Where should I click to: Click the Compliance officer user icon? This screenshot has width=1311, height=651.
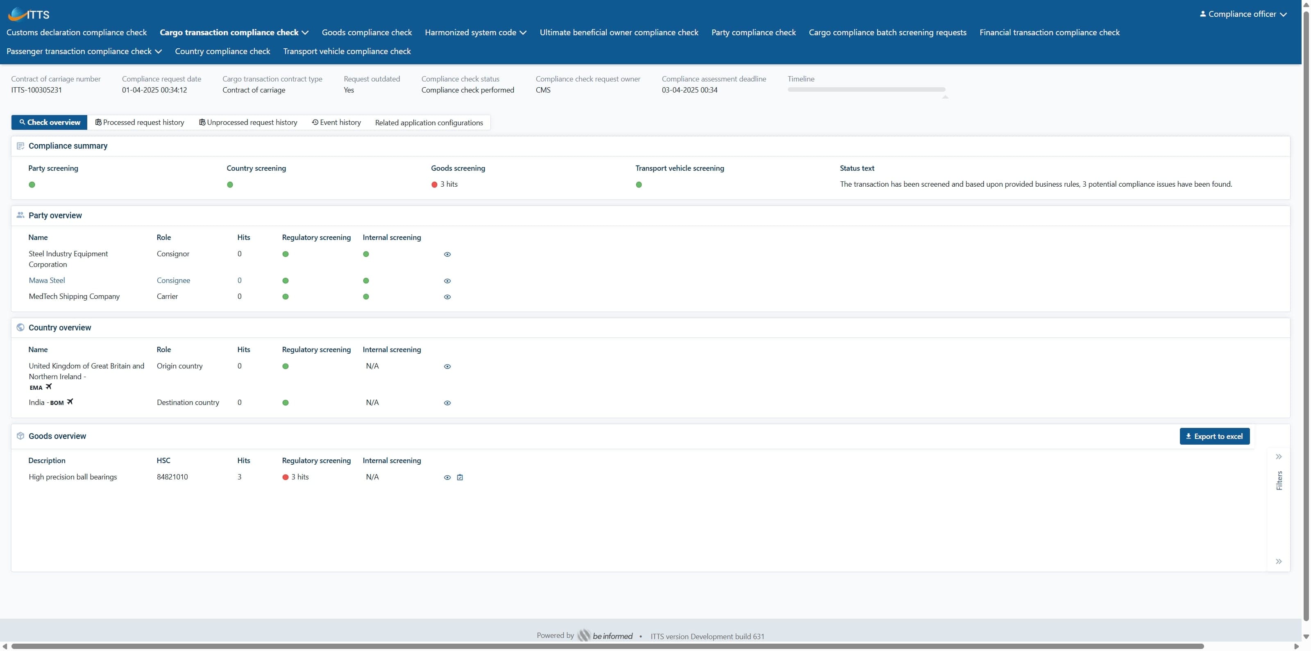point(1202,14)
